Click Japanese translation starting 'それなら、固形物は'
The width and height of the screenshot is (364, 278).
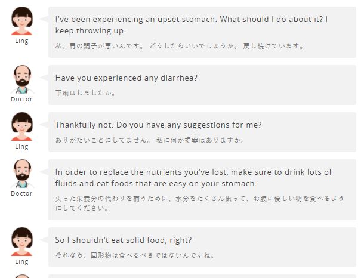(x=135, y=255)
